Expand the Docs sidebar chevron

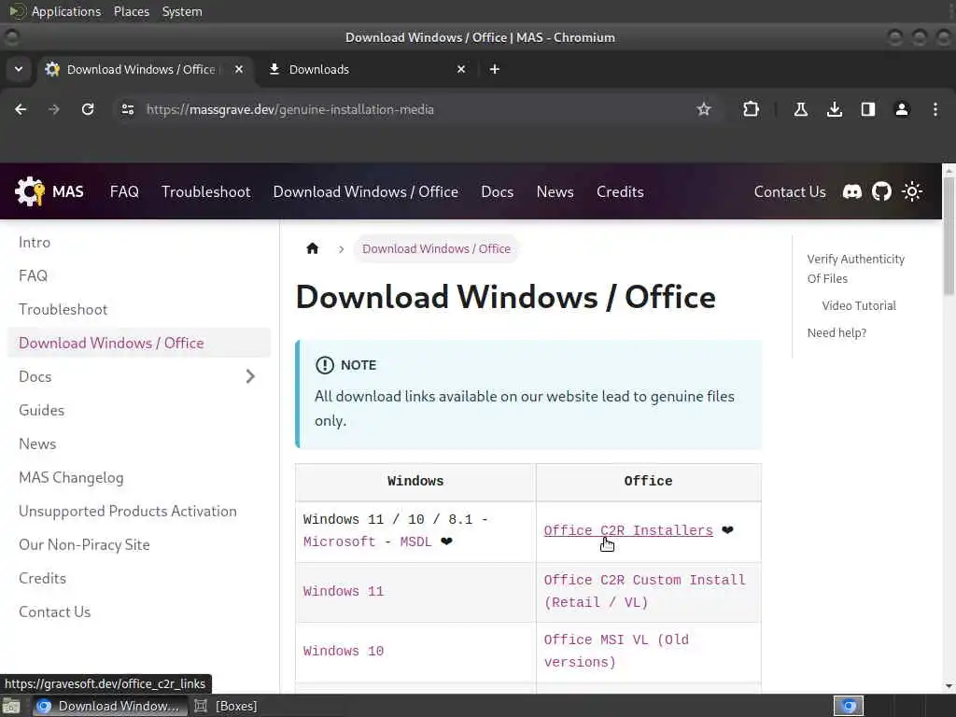point(250,376)
